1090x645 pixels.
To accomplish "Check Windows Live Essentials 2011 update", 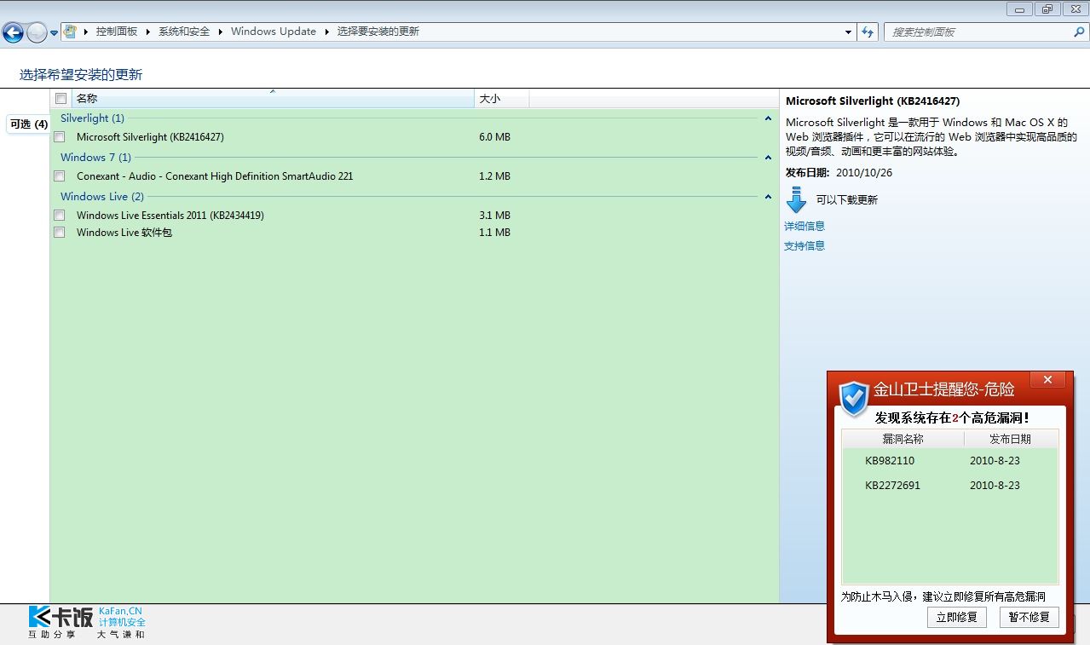I will pyautogui.click(x=60, y=216).
